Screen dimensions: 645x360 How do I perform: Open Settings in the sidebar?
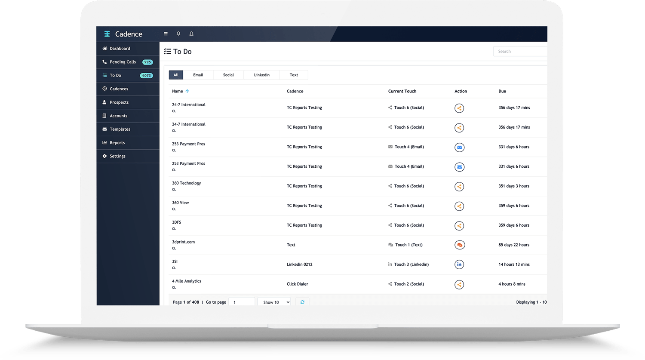click(128, 156)
